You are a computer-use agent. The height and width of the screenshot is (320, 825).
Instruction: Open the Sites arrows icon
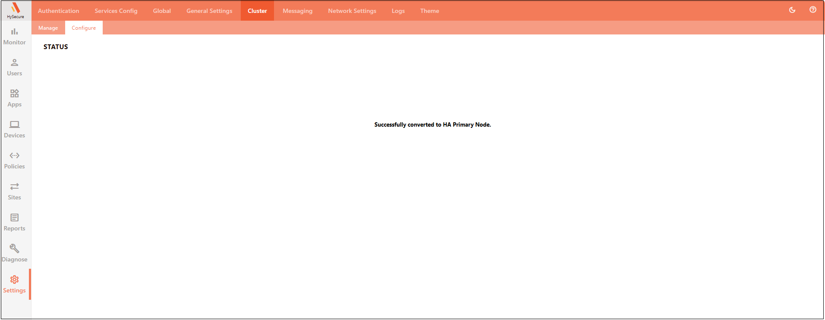click(14, 186)
